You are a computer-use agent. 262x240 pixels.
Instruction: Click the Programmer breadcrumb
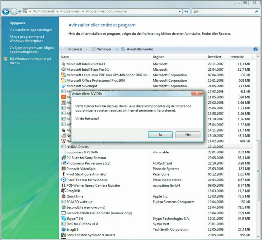[70, 11]
